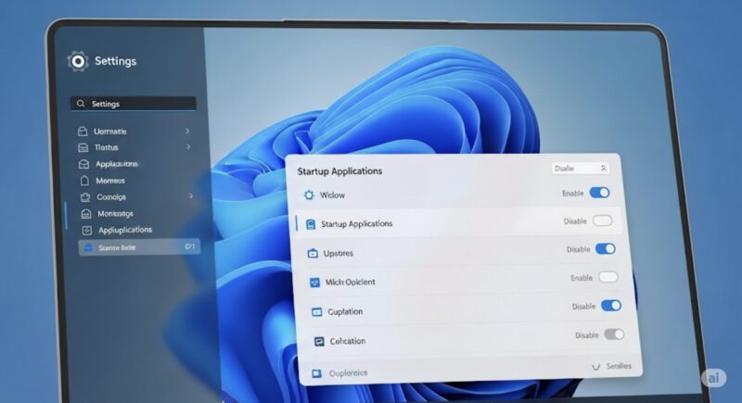Click the Wclow row label

pos(332,195)
